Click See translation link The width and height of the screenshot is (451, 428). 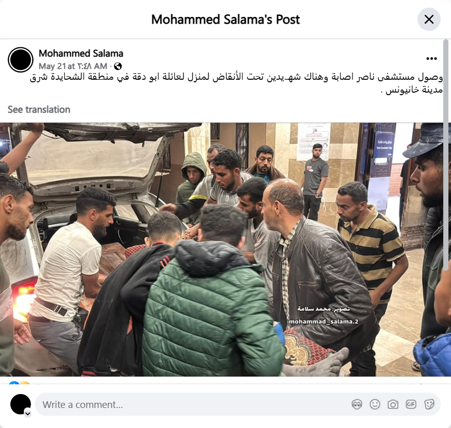(x=39, y=110)
